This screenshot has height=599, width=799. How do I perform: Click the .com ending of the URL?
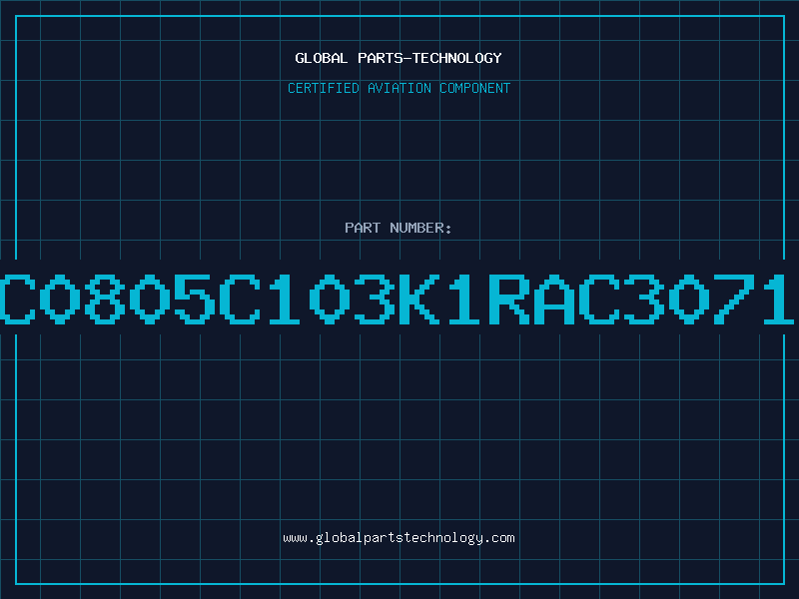pyautogui.click(x=499, y=538)
